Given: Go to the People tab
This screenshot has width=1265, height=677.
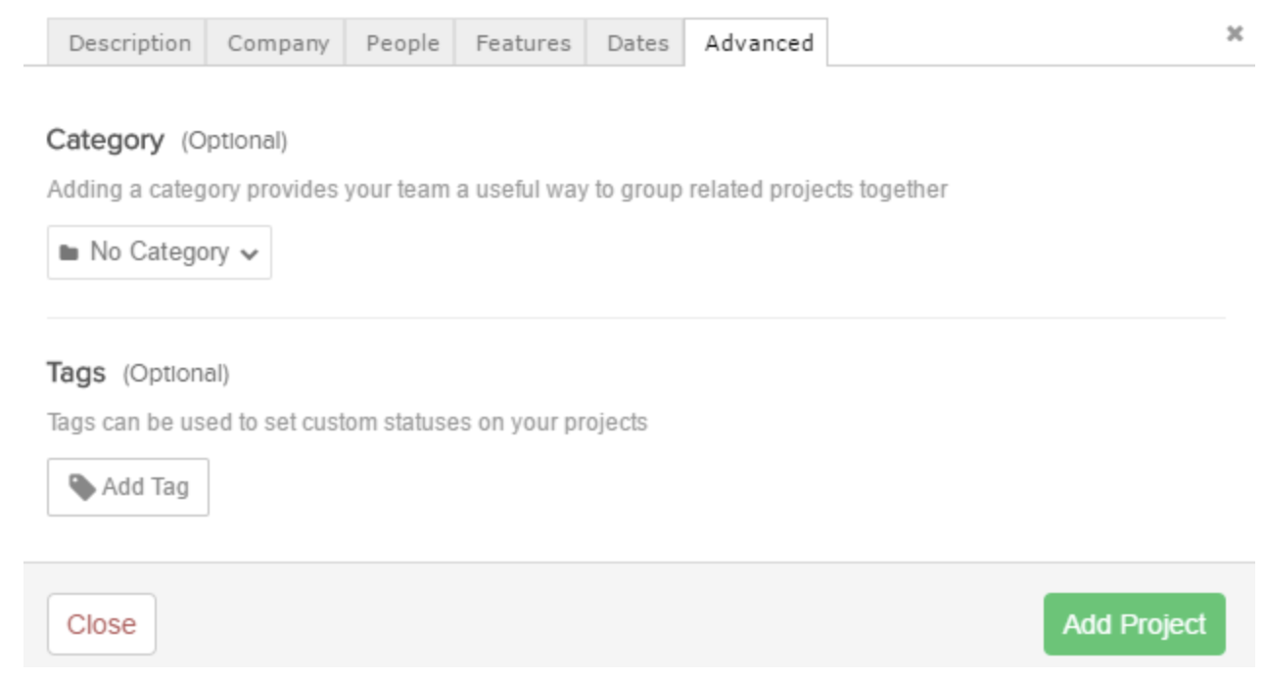Looking at the screenshot, I should (400, 43).
